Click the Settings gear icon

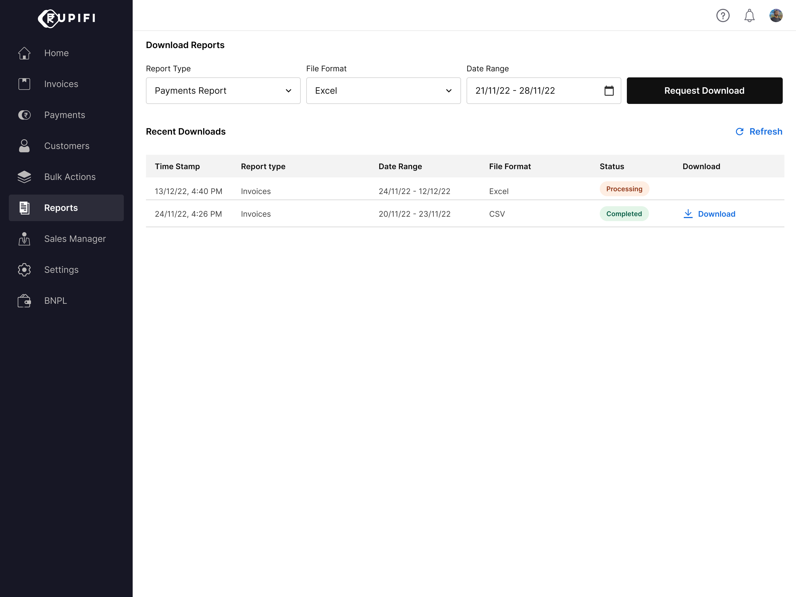pyautogui.click(x=24, y=270)
